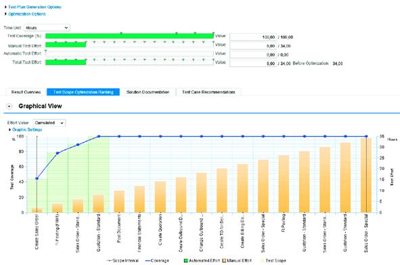Open Test Case Recommendations tab

[208, 92]
